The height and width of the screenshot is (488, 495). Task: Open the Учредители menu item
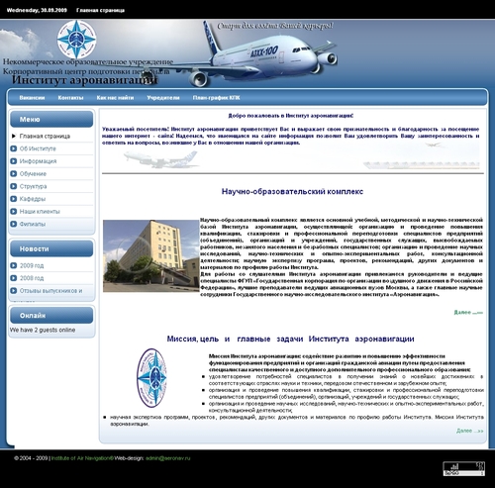pyautogui.click(x=163, y=98)
